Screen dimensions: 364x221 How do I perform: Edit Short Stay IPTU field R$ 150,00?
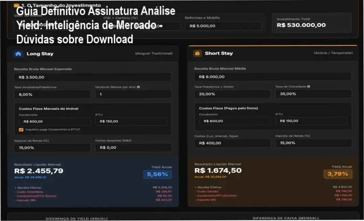(x=311, y=121)
